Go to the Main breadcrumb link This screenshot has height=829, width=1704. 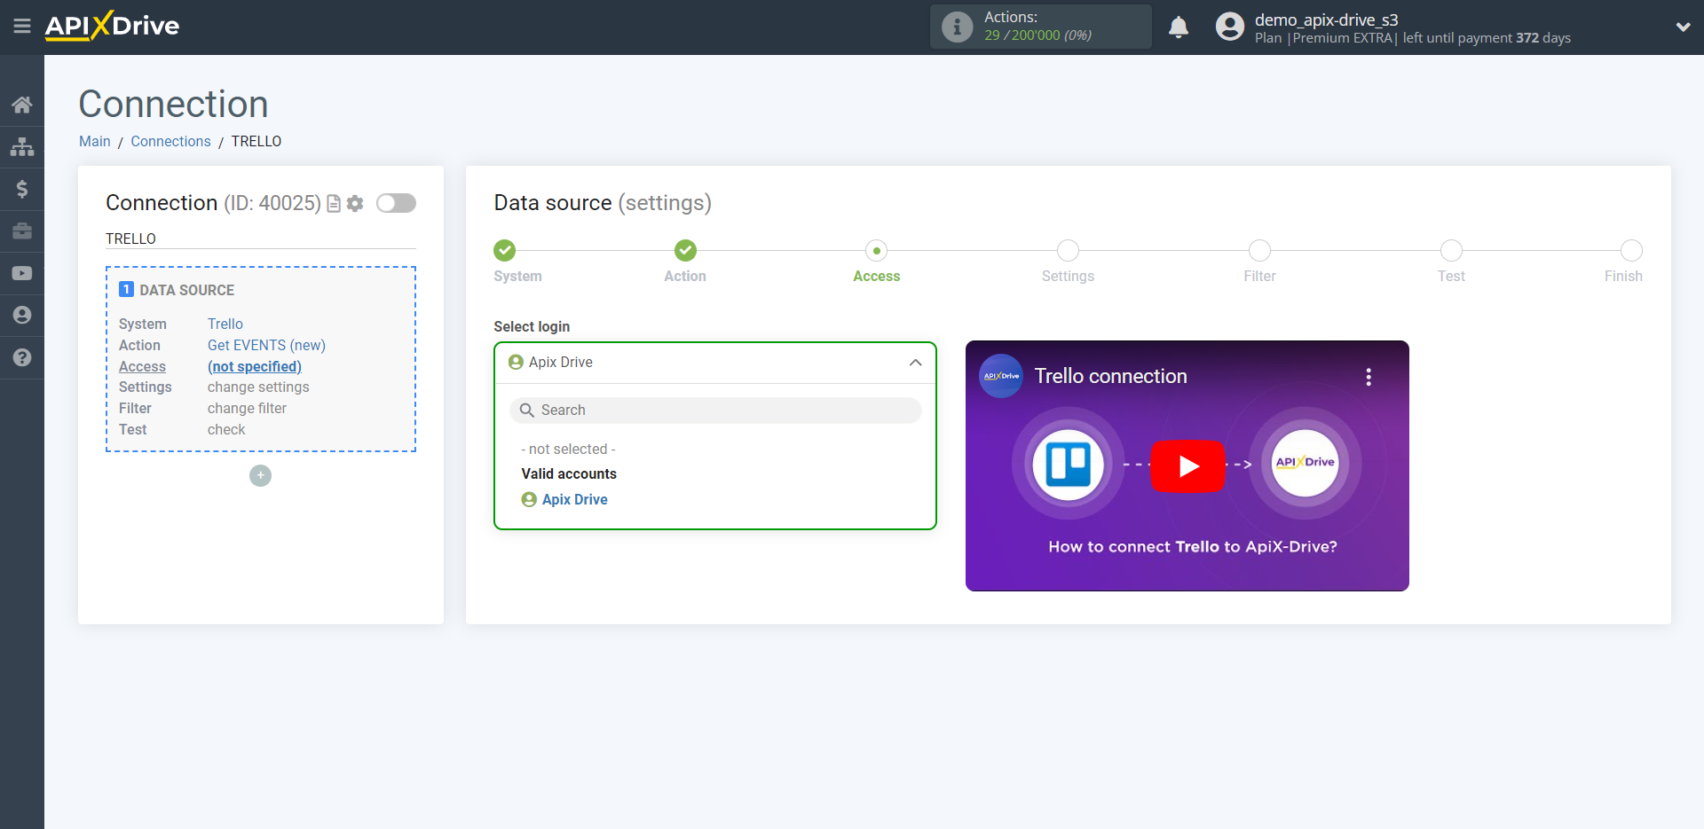(95, 142)
